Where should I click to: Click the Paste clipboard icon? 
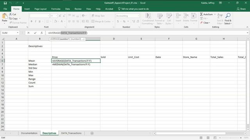pyautogui.click(x=5, y=16)
